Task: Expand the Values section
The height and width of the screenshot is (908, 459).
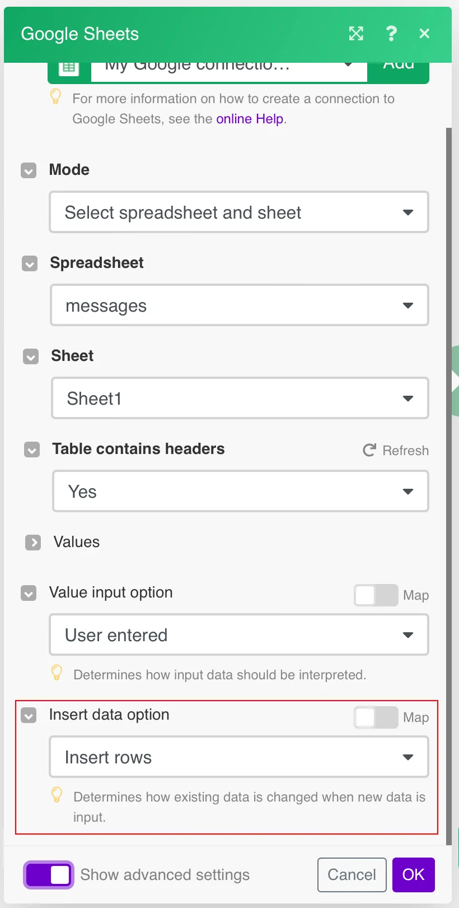Action: 33,543
